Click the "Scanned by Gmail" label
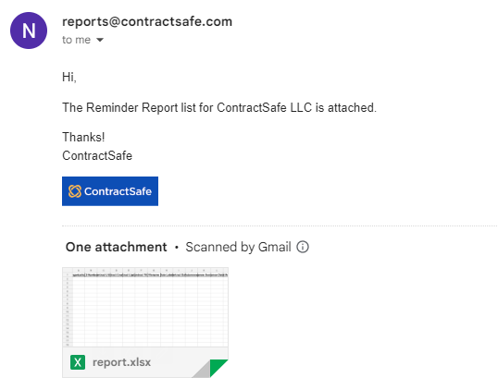The image size is (498, 390). pyautogui.click(x=238, y=247)
